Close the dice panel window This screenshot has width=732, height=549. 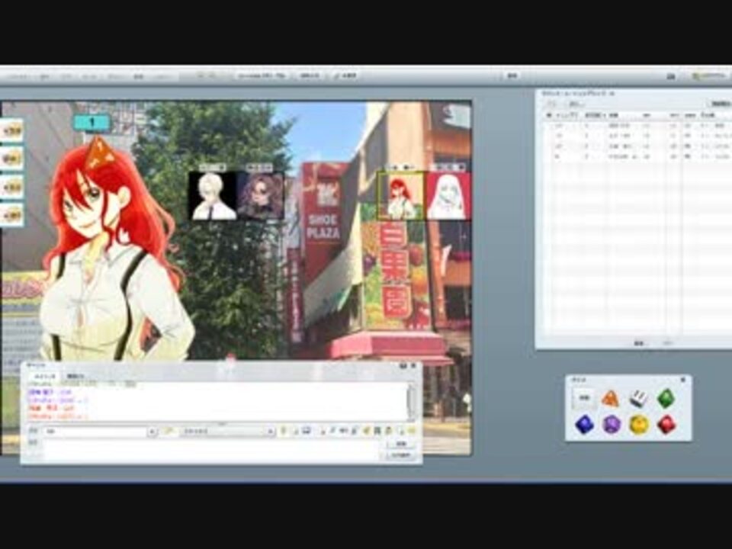[682, 380]
